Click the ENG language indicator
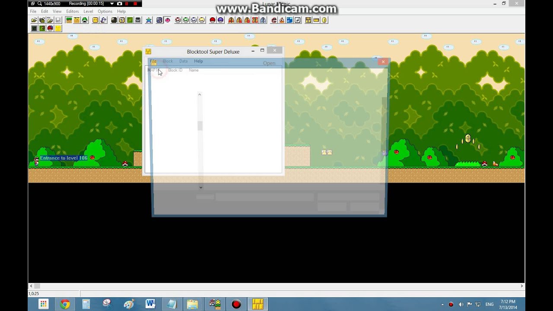This screenshot has width=553, height=311. [489, 305]
